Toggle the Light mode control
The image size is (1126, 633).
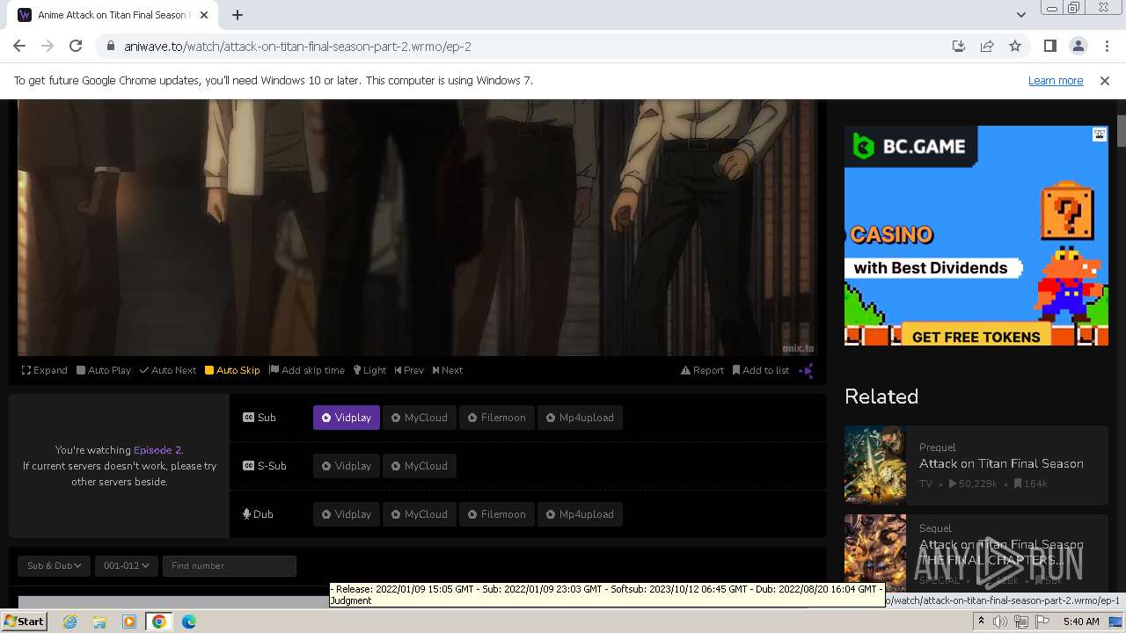(369, 370)
